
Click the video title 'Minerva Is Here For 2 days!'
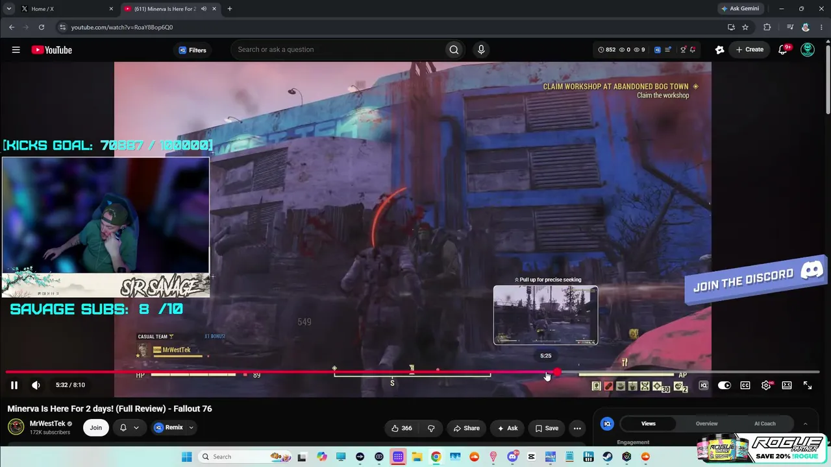point(110,409)
